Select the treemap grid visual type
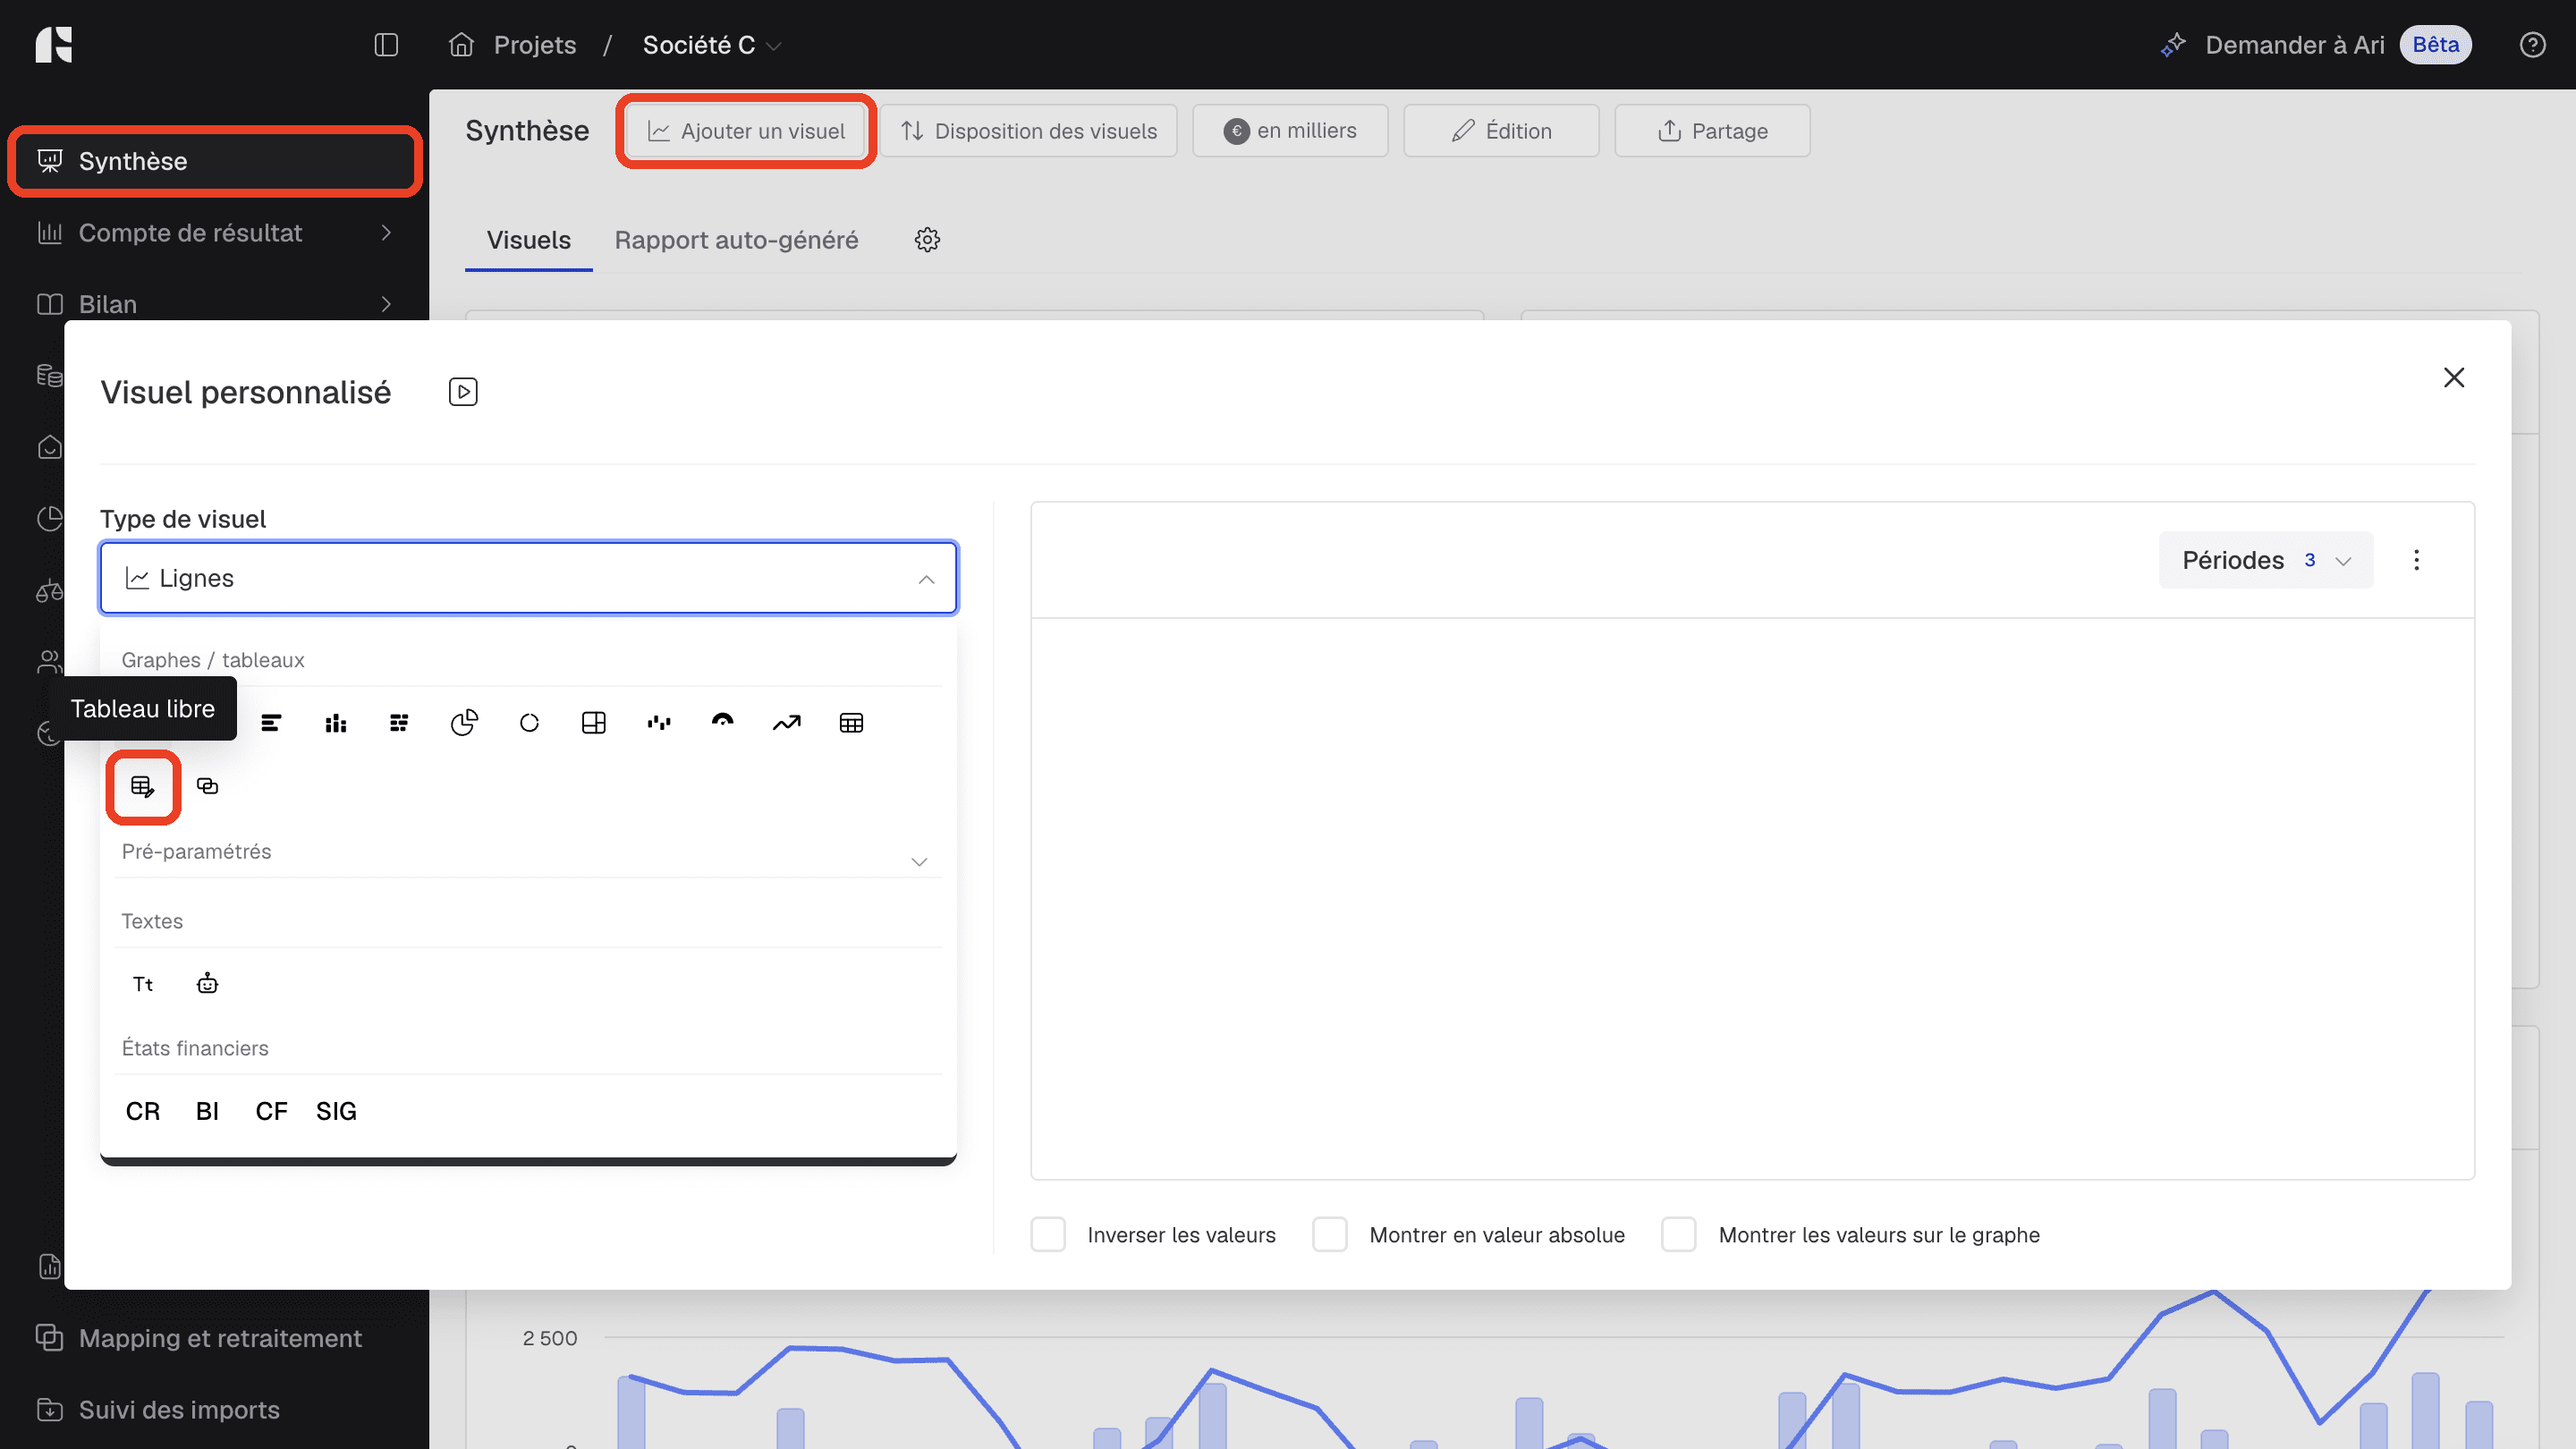The width and height of the screenshot is (2576, 1449). coord(594,723)
